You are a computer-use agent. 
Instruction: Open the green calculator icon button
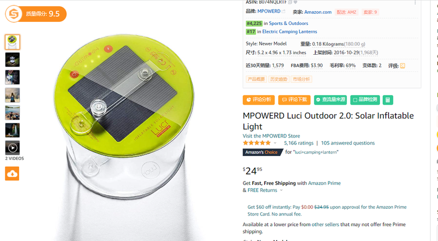point(388,100)
